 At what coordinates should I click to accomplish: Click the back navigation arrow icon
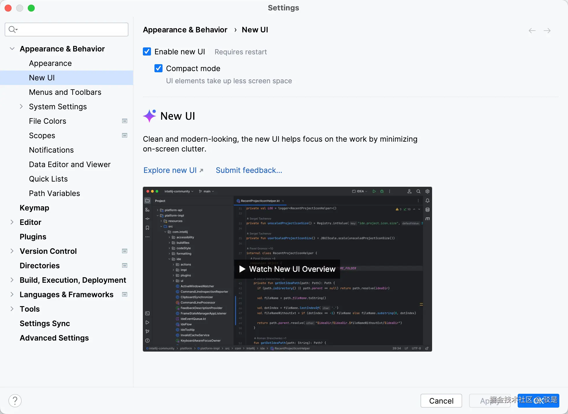click(532, 31)
